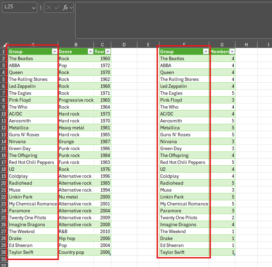The height and width of the screenshot is (267, 272).
Task: Click cell Ed Sheeran in column F
Action: (x=184, y=245)
